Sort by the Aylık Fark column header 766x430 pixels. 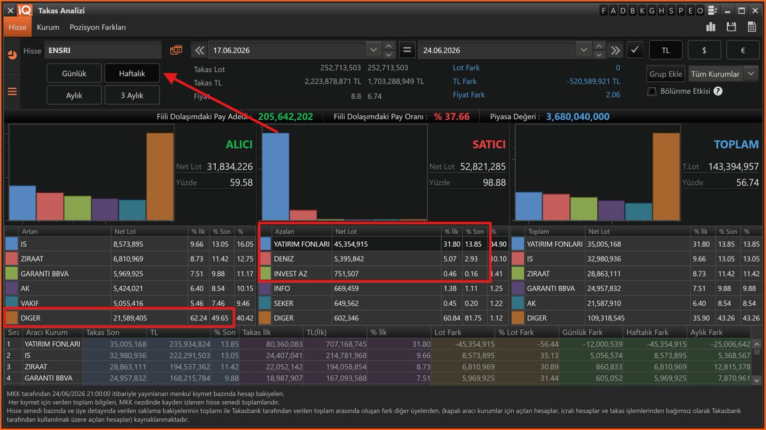tap(719, 332)
